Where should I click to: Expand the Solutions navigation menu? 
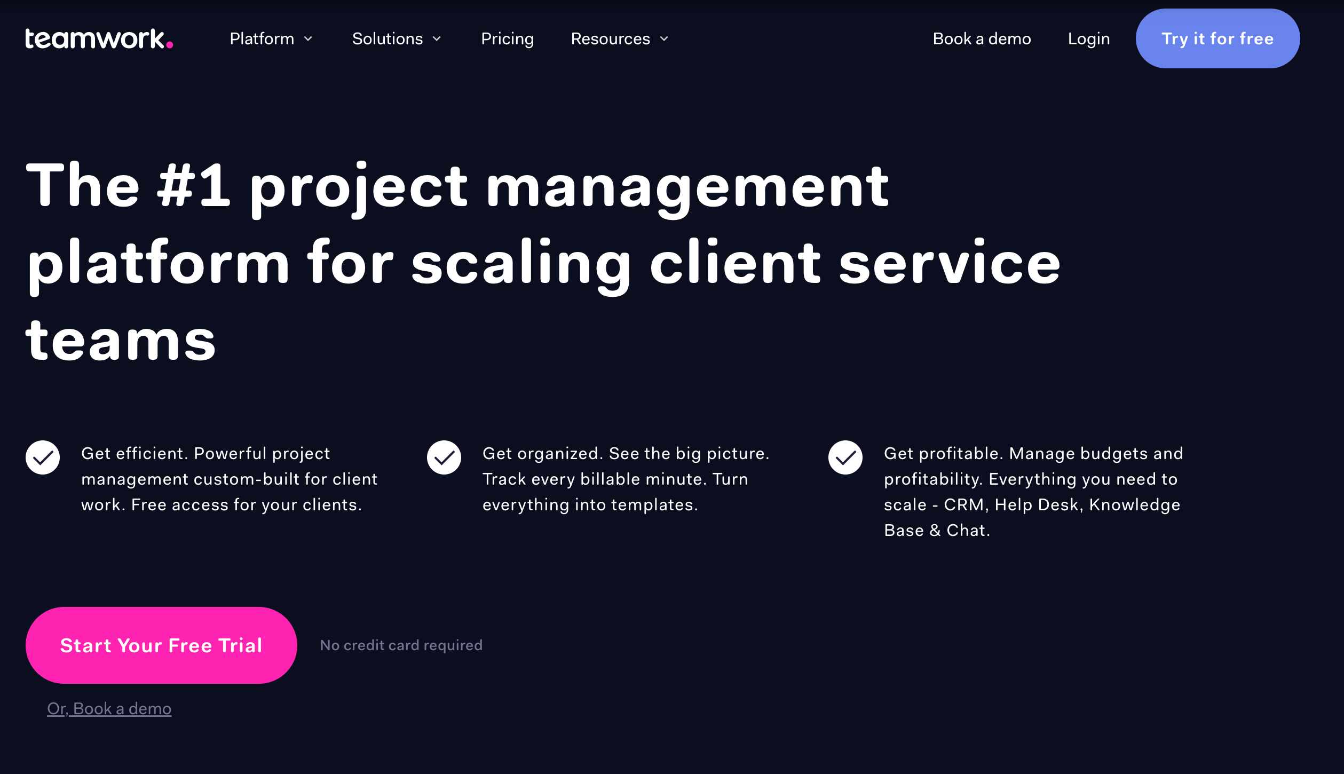[x=397, y=39]
